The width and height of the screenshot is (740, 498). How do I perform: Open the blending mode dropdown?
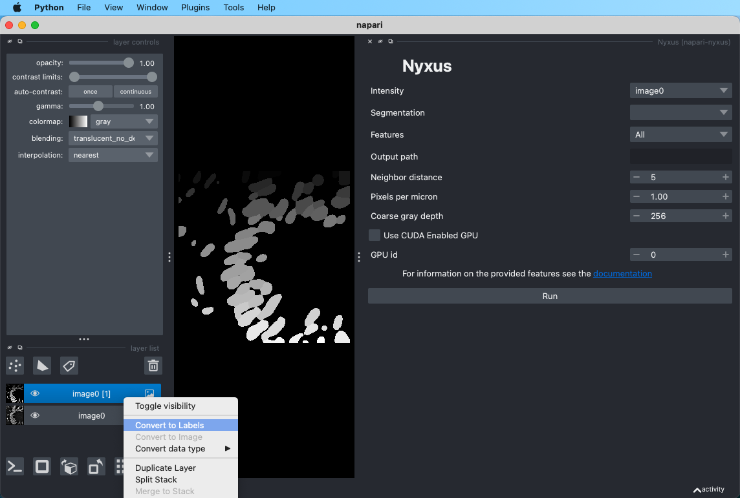click(113, 138)
